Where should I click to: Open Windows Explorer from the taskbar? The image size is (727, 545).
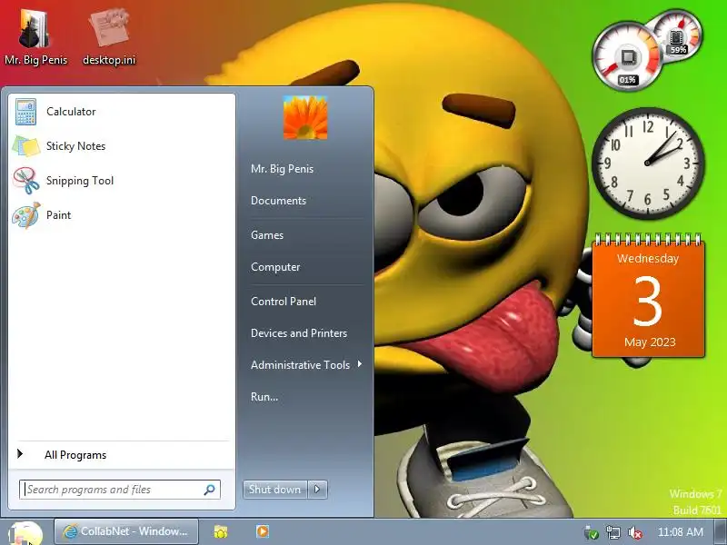coord(220,531)
